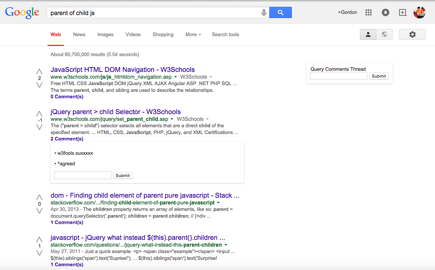Image resolution: width=435 pixels, height=270 pixels.
Task: Open the More dropdown menu
Action: pyautogui.click(x=193, y=35)
